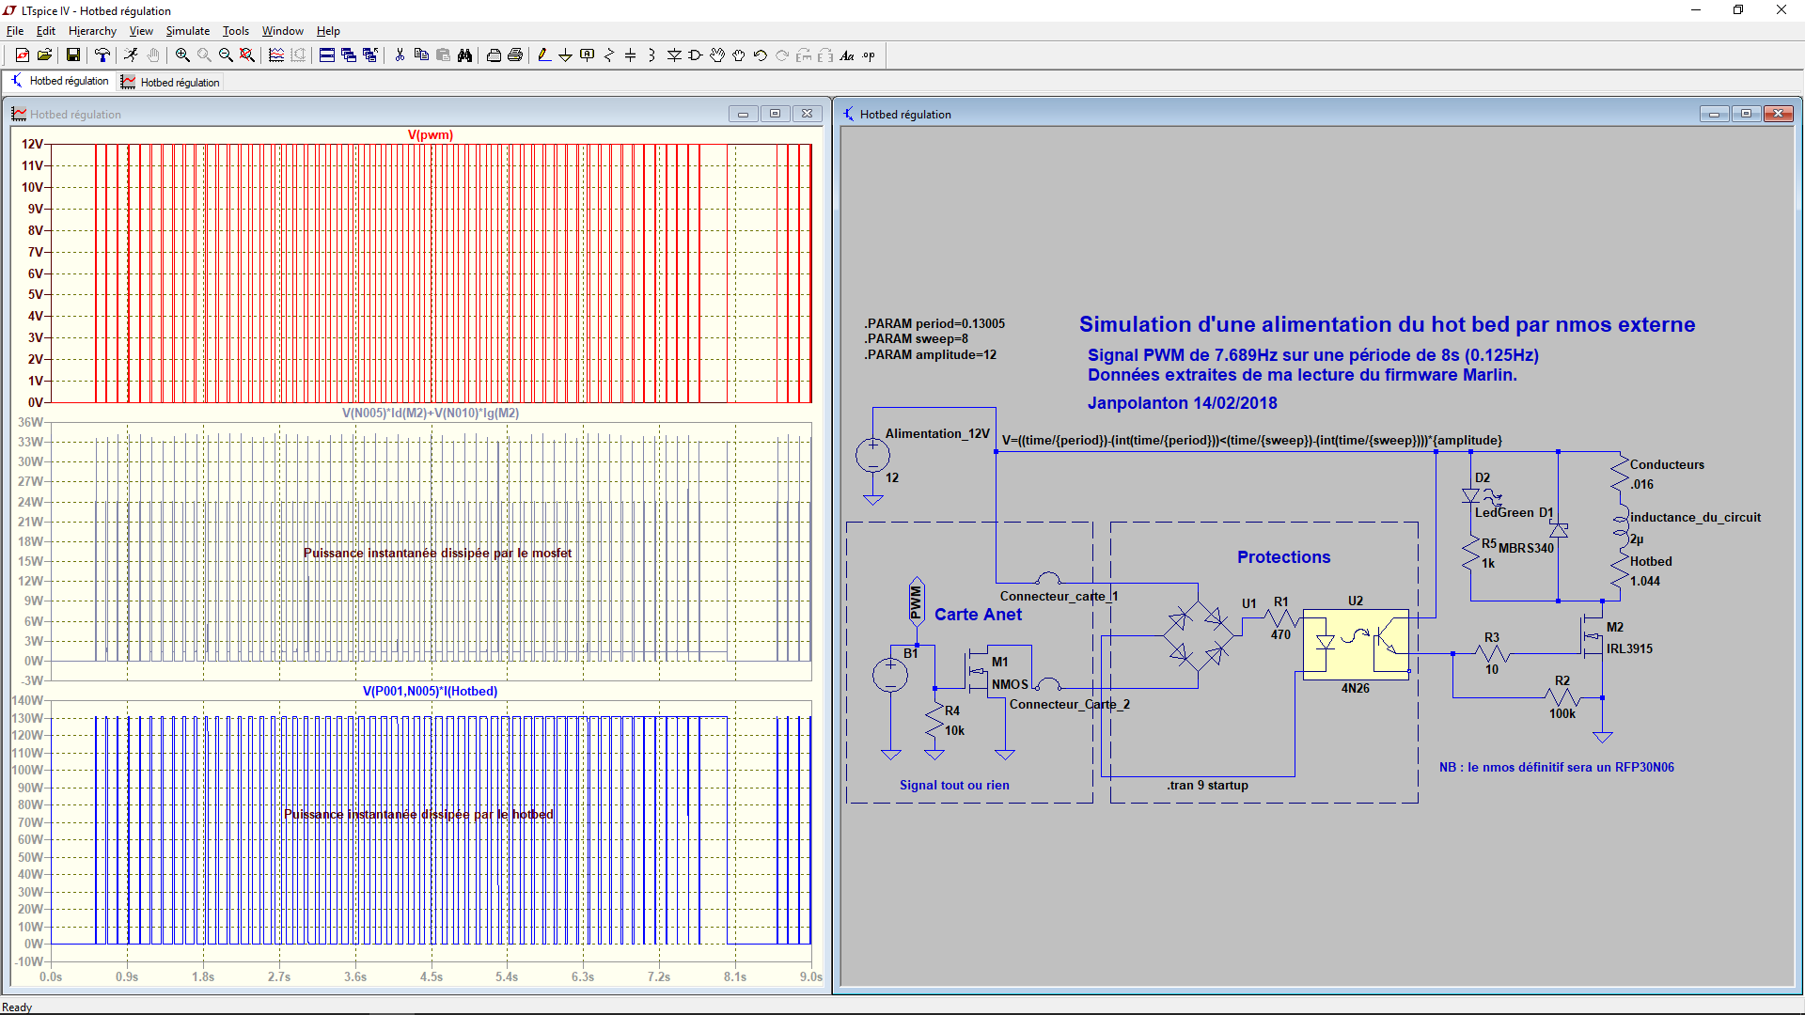1805x1015 pixels.
Task: Run the simulation with running man icon
Action: [x=131, y=55]
